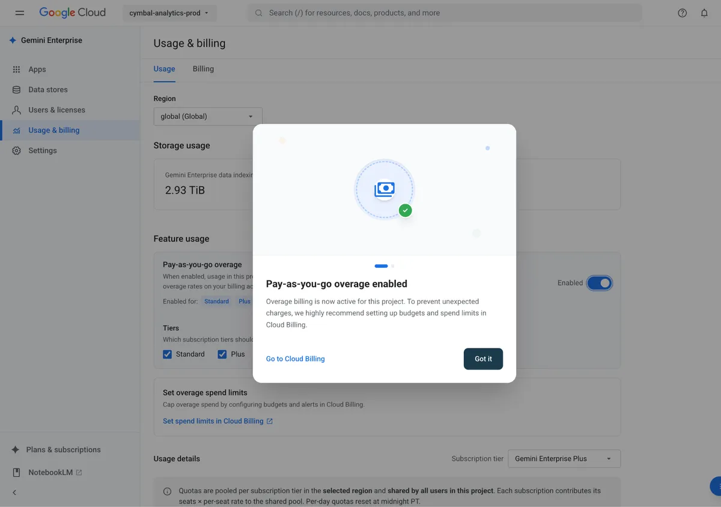721x507 pixels.
Task: Click the Gemini Enterprise sparkle icon
Action: pos(13,40)
